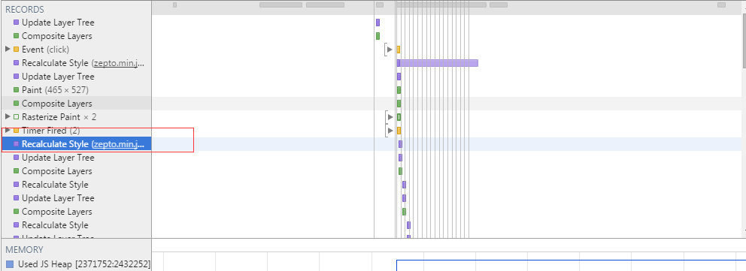Select the last visible Recalculate Style record
This screenshot has width=746, height=271.
(55, 225)
